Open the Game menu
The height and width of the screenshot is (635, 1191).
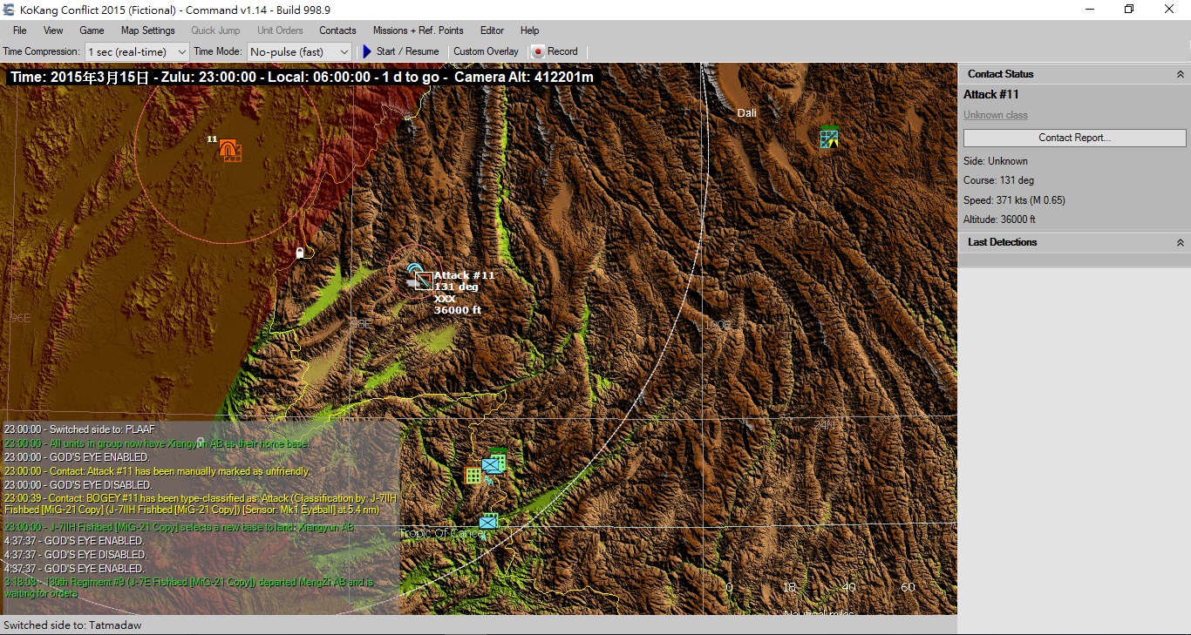coord(92,30)
